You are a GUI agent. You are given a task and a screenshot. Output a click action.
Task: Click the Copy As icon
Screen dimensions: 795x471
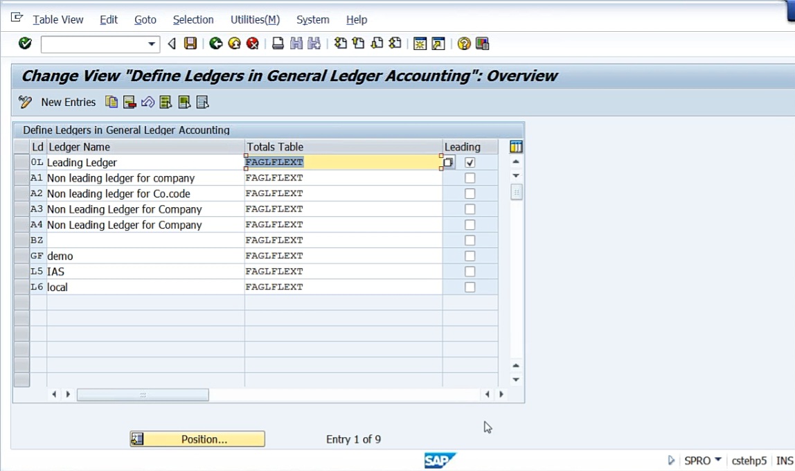click(x=111, y=102)
